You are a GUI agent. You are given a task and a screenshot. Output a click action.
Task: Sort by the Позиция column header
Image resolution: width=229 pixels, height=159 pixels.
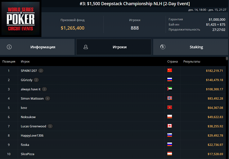(9, 62)
